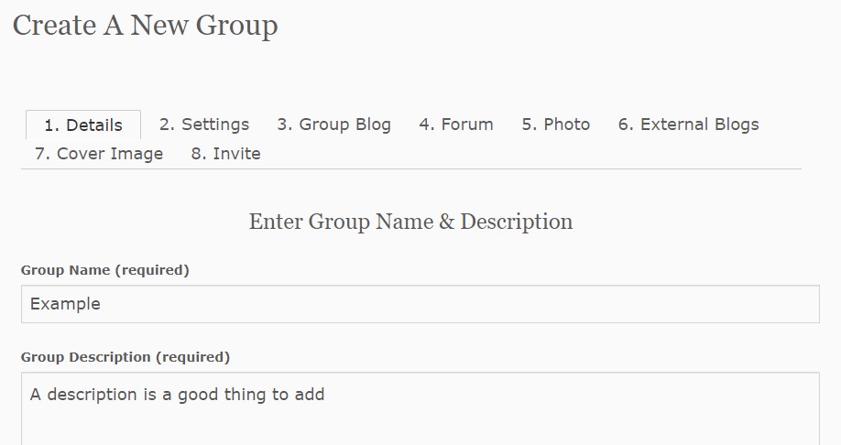Open the 5. Photo step
The image size is (841, 445).
coord(556,125)
